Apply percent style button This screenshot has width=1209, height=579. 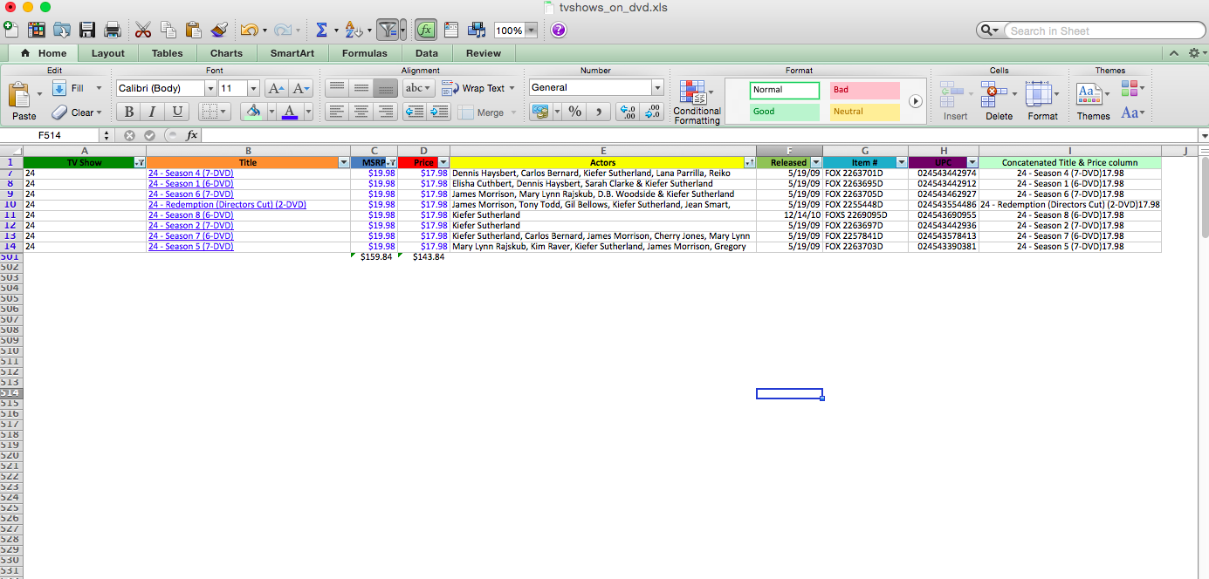point(574,112)
